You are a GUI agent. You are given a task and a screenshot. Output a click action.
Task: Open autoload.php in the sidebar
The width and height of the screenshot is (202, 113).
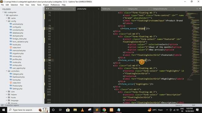(18, 24)
